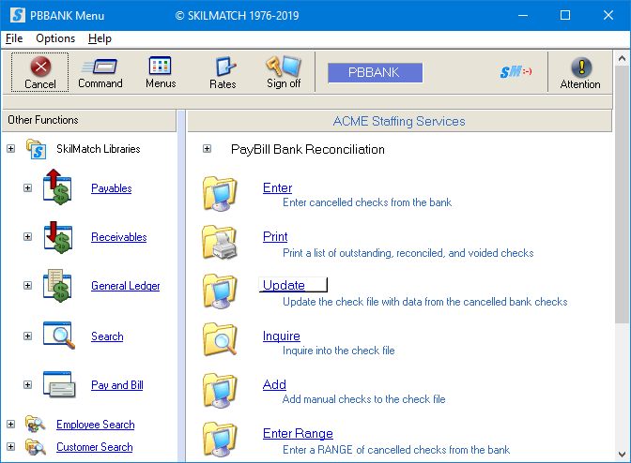Expand the Receivables tree node
The image size is (631, 463).
coord(27,236)
